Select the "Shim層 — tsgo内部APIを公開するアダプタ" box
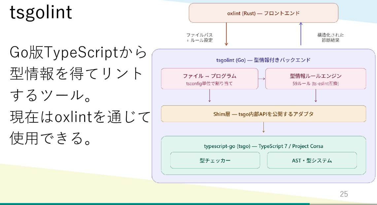377x205 pixels. (x=263, y=114)
